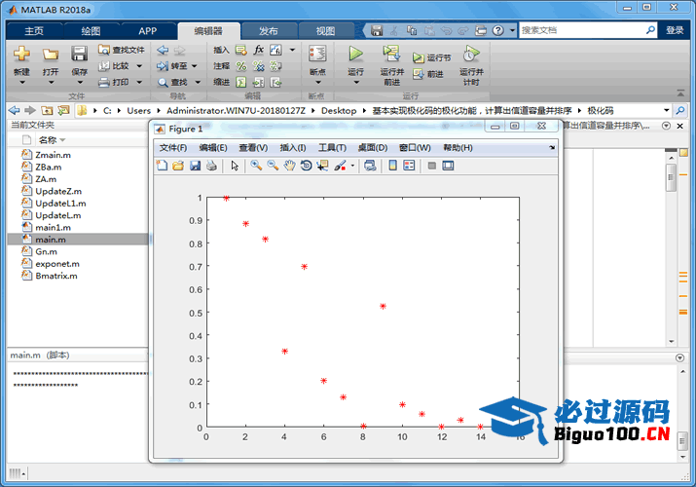Run the script with the green arrow
The width and height of the screenshot is (696, 487).
355,54
